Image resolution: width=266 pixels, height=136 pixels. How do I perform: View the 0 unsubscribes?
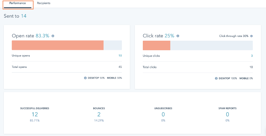[163, 115]
